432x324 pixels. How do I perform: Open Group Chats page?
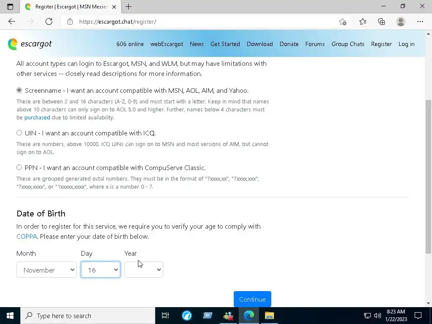(348, 44)
